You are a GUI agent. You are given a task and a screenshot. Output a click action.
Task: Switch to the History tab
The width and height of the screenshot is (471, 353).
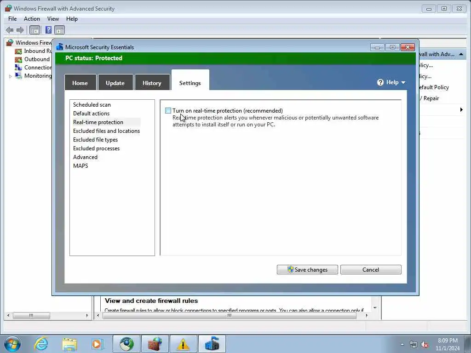(x=152, y=83)
